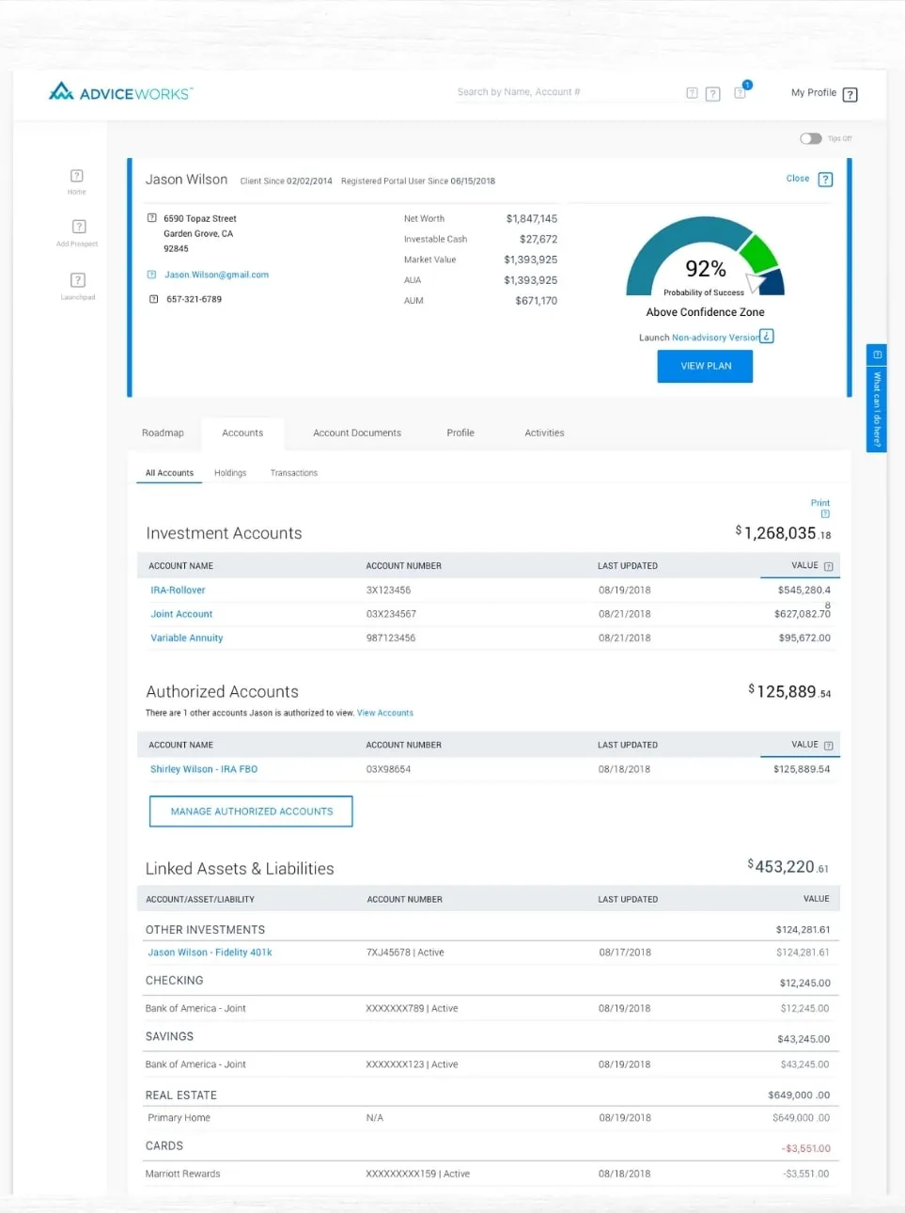
Task: Click the phone icon beside 657-321-6789
Action: pos(154,299)
